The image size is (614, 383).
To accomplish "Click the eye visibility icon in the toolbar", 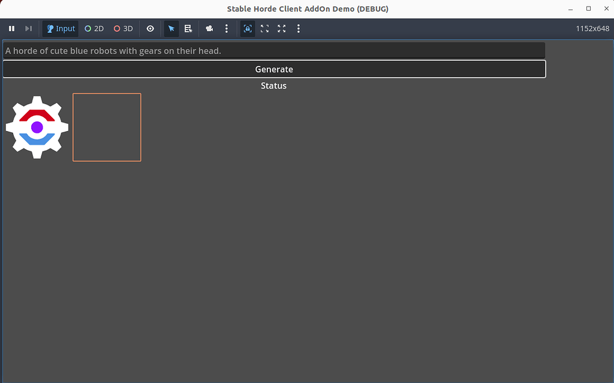I will coord(150,28).
